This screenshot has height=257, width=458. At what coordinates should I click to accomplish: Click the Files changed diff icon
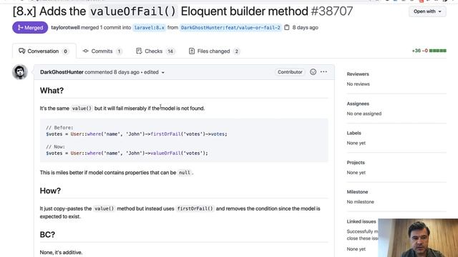(x=192, y=51)
